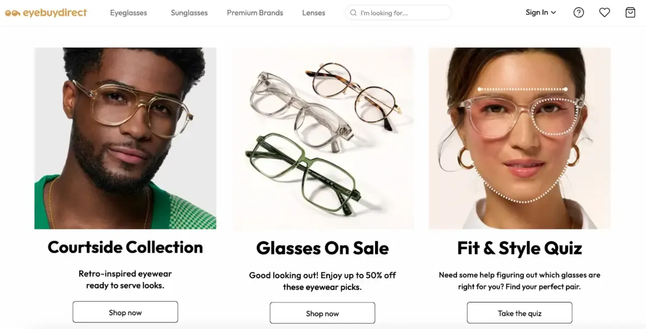The width and height of the screenshot is (646, 329).
Task: Open the shopping cart icon
Action: pos(630,12)
